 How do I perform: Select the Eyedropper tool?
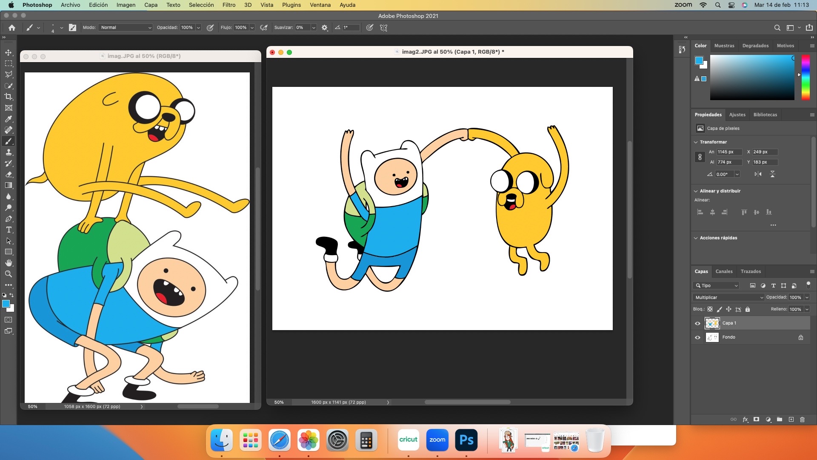coord(9,119)
